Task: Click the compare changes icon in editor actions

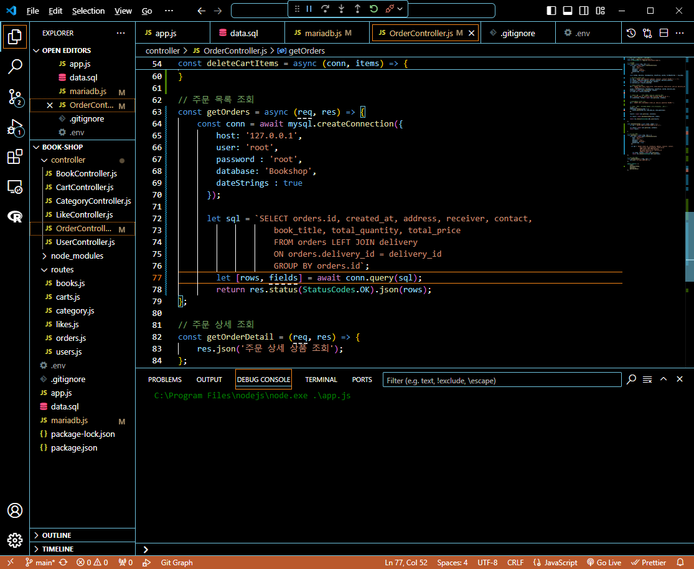Action: 647,33
